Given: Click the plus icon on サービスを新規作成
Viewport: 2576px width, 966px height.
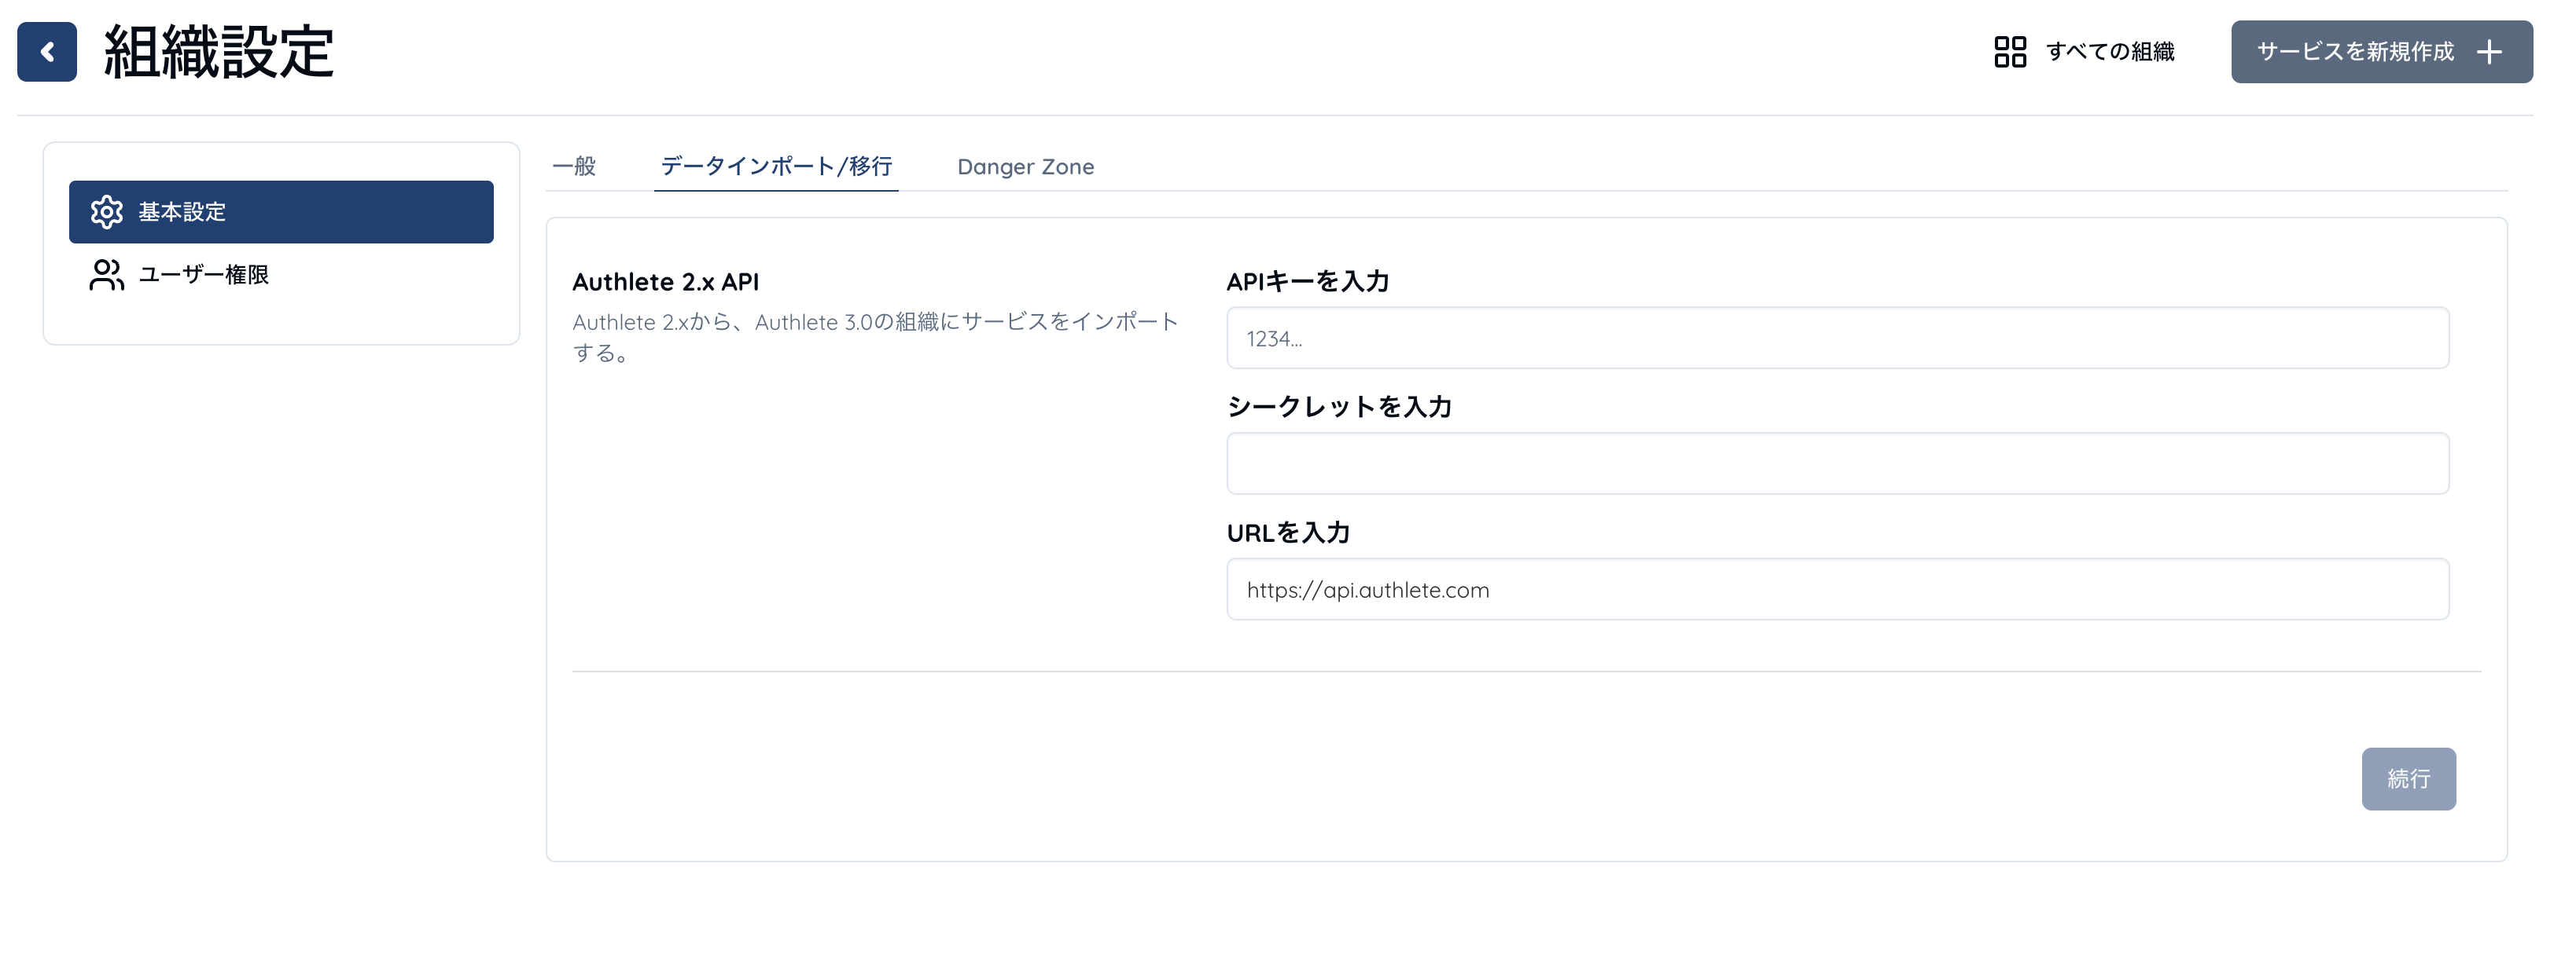Looking at the screenshot, I should [x=2489, y=52].
